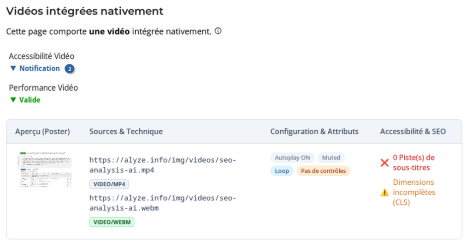Open the seo-analysis-ai.webm source URL
Viewport: 472px width, 251px height.
click(x=162, y=203)
